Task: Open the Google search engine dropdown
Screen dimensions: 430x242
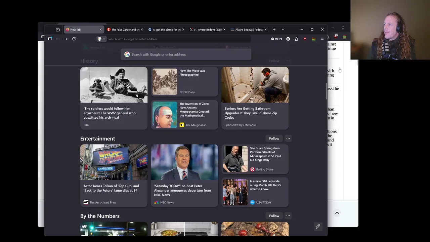Action: [101, 39]
